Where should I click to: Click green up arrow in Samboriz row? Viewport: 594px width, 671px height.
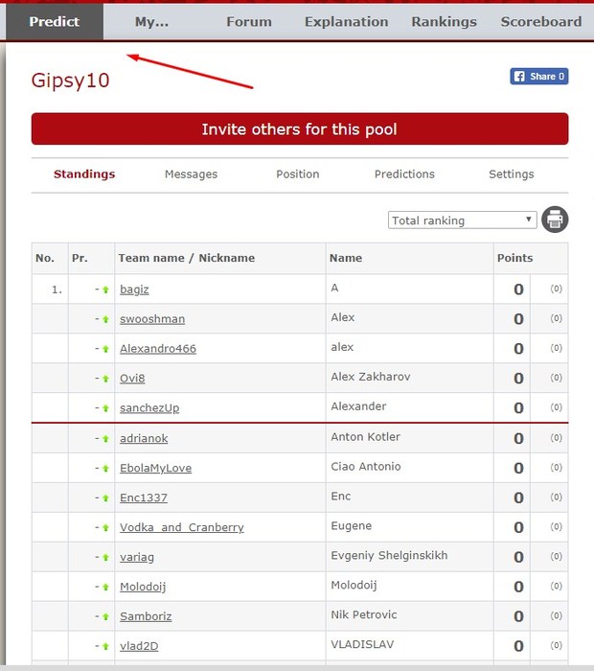pos(105,616)
